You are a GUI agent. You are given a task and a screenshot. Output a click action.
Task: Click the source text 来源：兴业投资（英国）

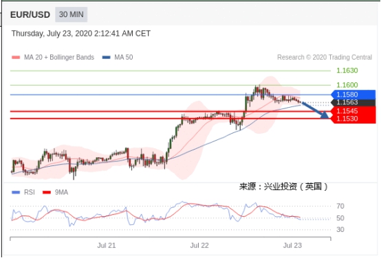[283, 187]
